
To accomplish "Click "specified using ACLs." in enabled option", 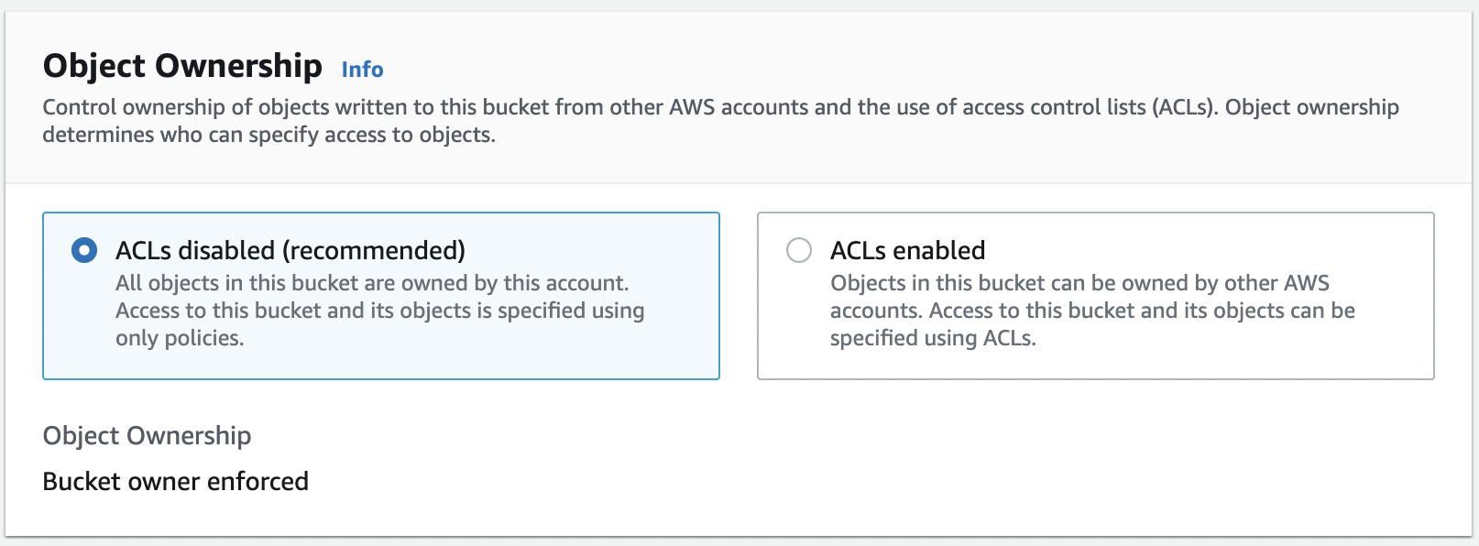I will (x=933, y=338).
